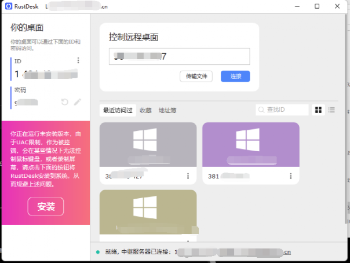Image resolution: width=350 pixels, height=263 pixels.
Task: Select the 最近访问过 recent sessions tab
Action: (x=118, y=110)
